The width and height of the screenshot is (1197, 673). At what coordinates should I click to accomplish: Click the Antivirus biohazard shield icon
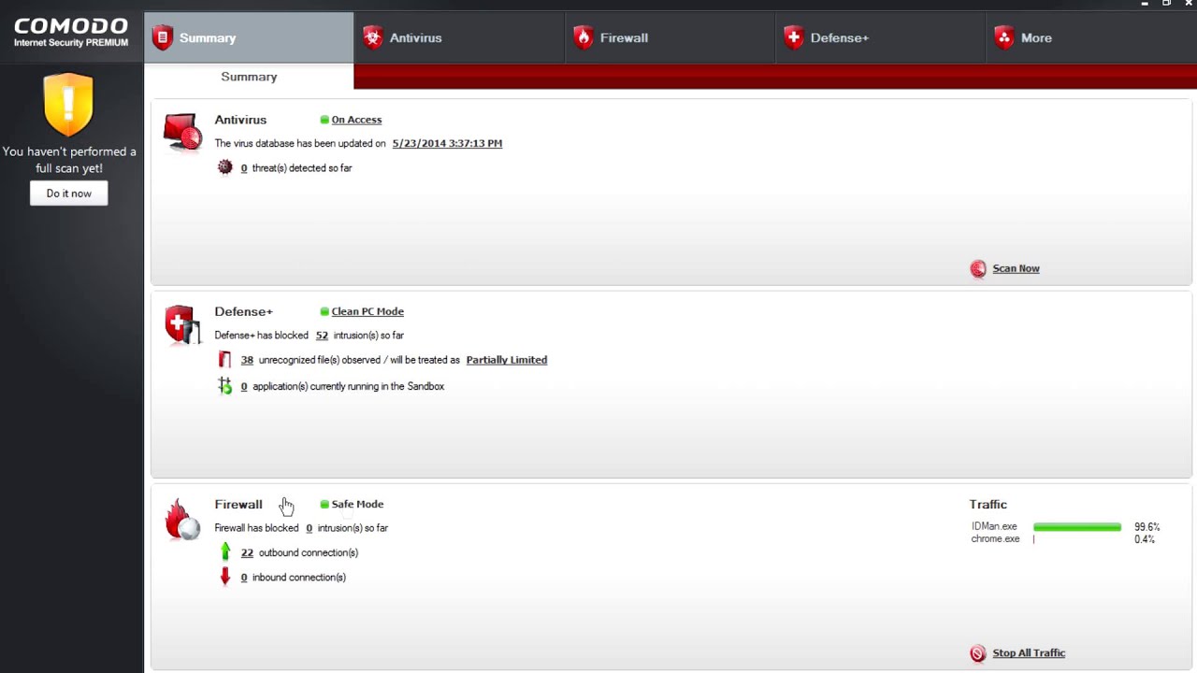tap(373, 37)
